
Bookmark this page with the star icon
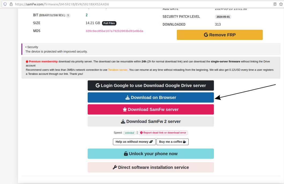(x=281, y=4)
